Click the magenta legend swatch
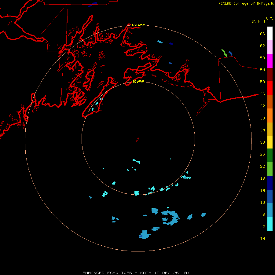The image size is (275, 275). point(270,61)
